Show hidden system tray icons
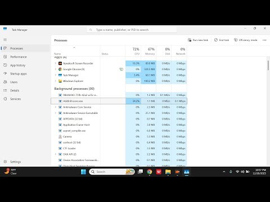The width and height of the screenshot is (270, 202). click(224, 172)
